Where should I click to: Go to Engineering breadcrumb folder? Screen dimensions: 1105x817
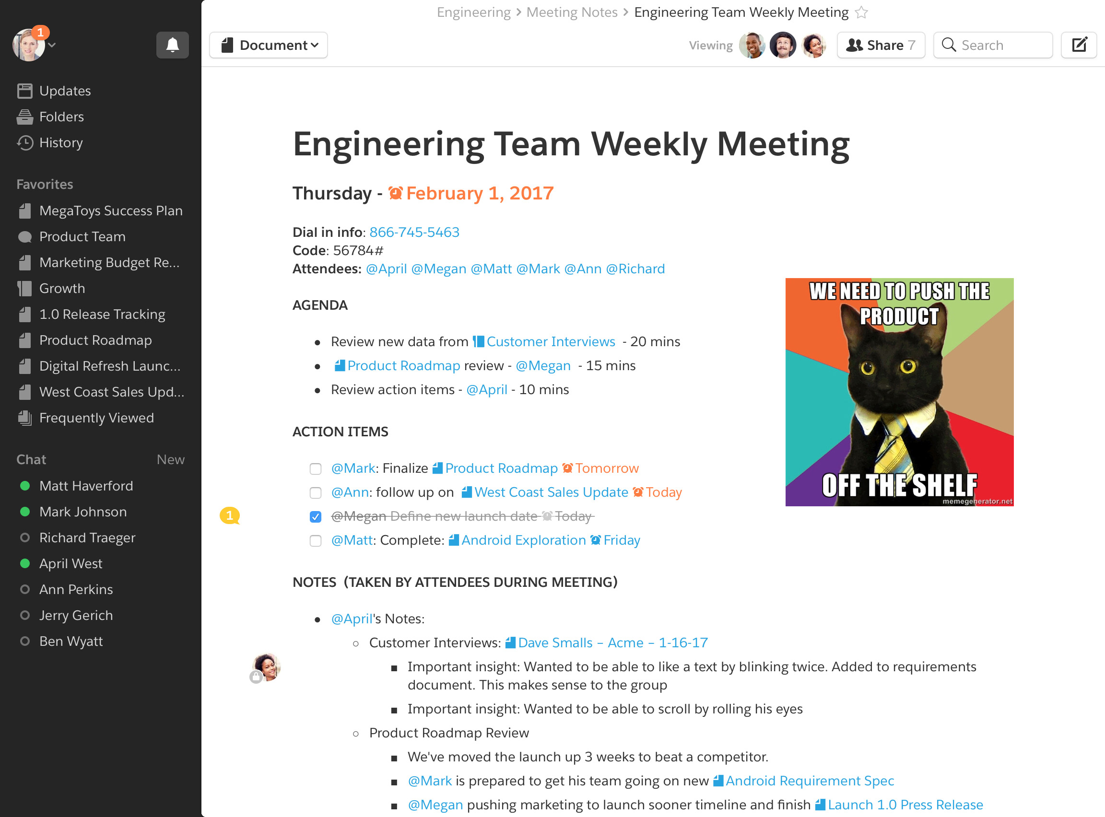(473, 12)
